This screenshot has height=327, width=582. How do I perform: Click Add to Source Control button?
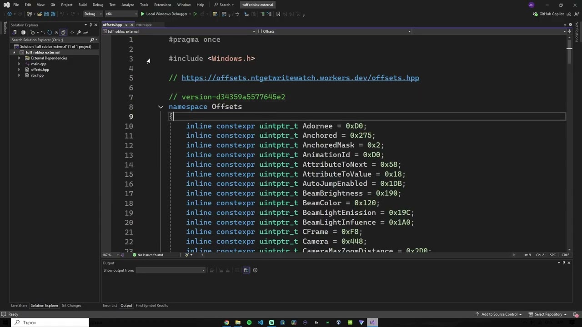(x=498, y=314)
